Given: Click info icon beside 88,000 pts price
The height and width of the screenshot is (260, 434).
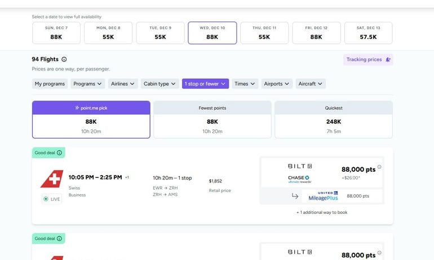Looking at the screenshot, I should click(379, 167).
